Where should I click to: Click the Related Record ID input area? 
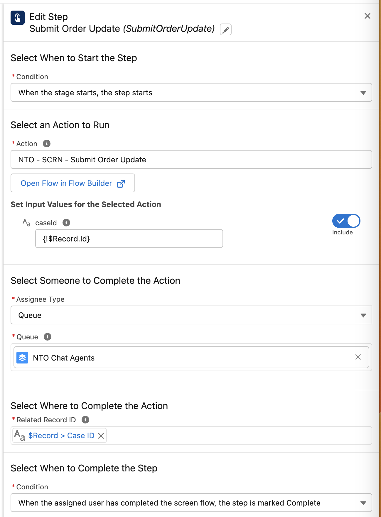click(191, 436)
